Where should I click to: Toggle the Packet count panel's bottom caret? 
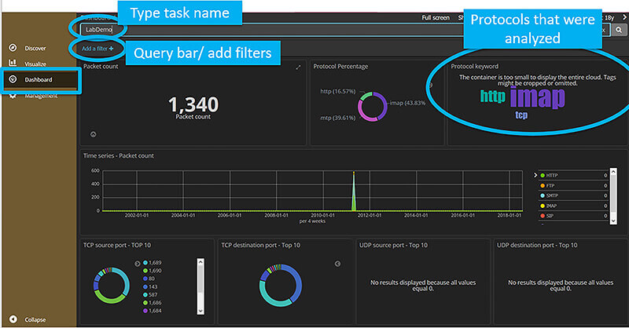[x=94, y=134]
